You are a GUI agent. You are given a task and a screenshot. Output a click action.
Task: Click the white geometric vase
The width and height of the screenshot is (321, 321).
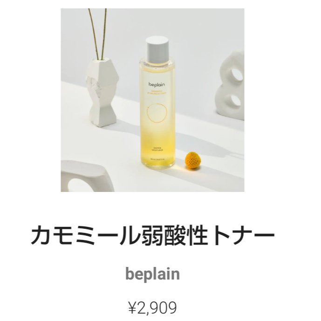coord(102,93)
